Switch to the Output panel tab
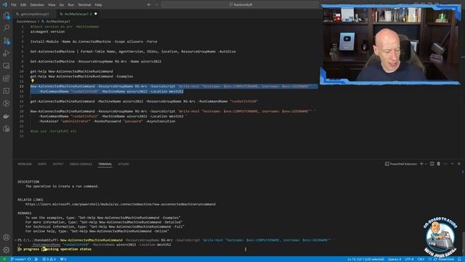Viewport: 465px width, 262px height. tap(58, 164)
